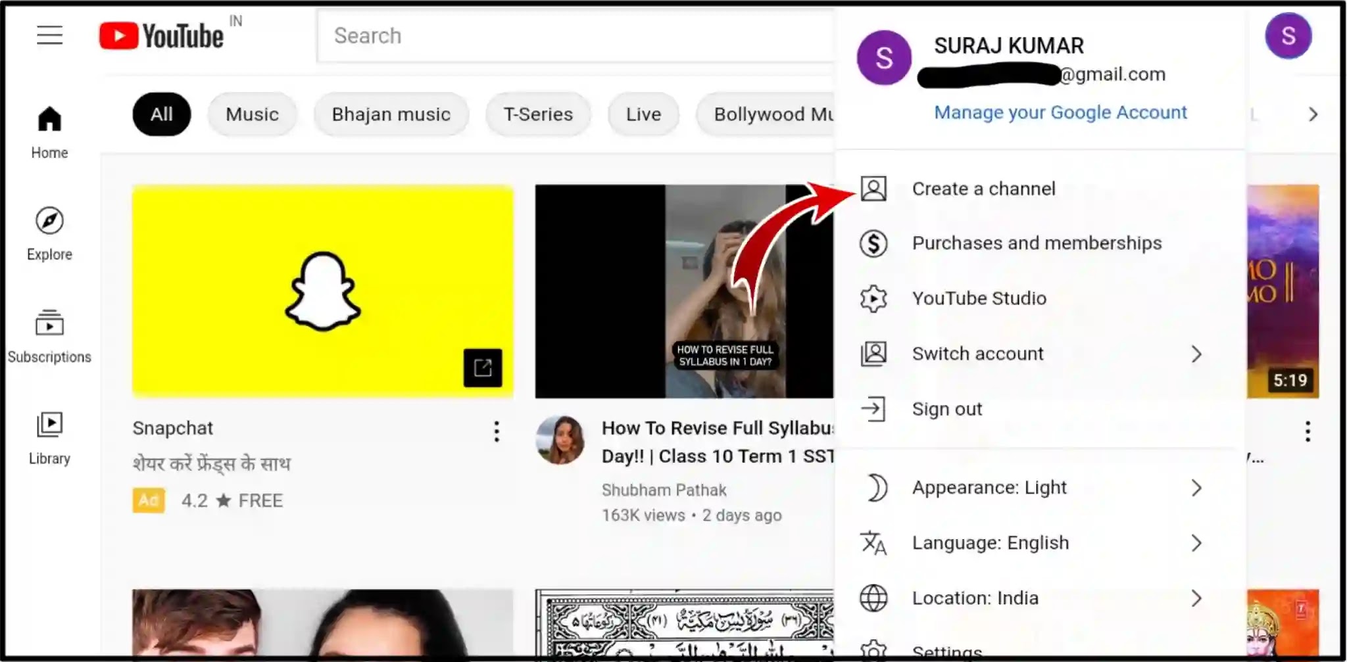Click the globe Location icon
The width and height of the screenshot is (1347, 662).
[873, 598]
